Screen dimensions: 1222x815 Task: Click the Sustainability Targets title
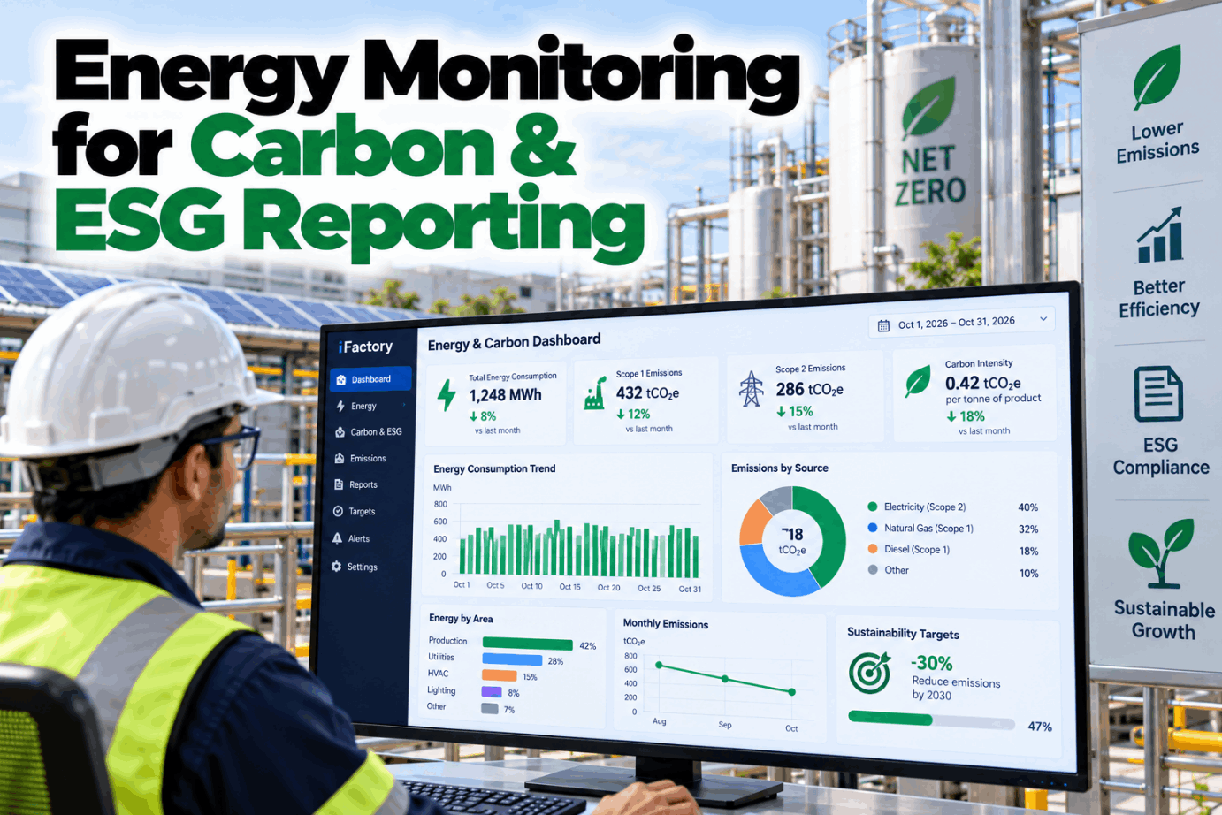pyautogui.click(x=903, y=633)
